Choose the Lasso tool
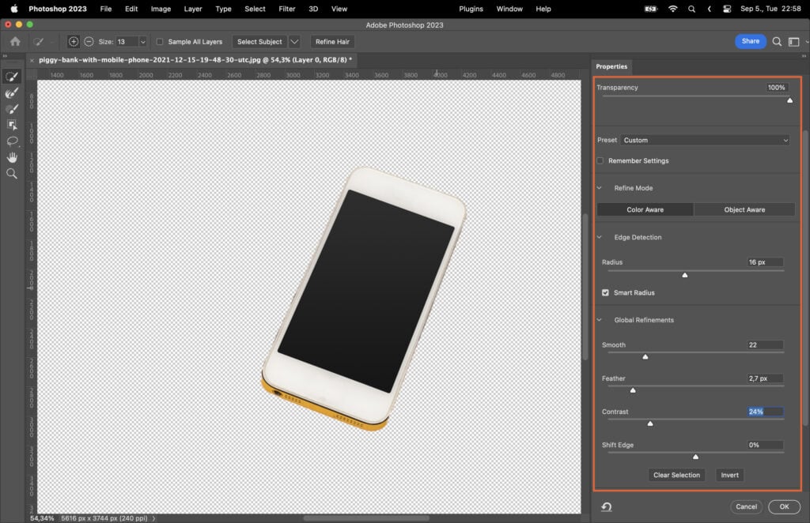Screen dimensions: 810x523 tap(11, 141)
